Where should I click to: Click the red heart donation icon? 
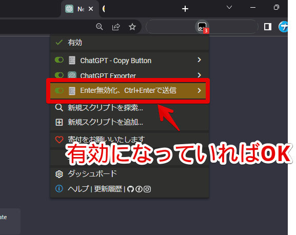[59, 140]
